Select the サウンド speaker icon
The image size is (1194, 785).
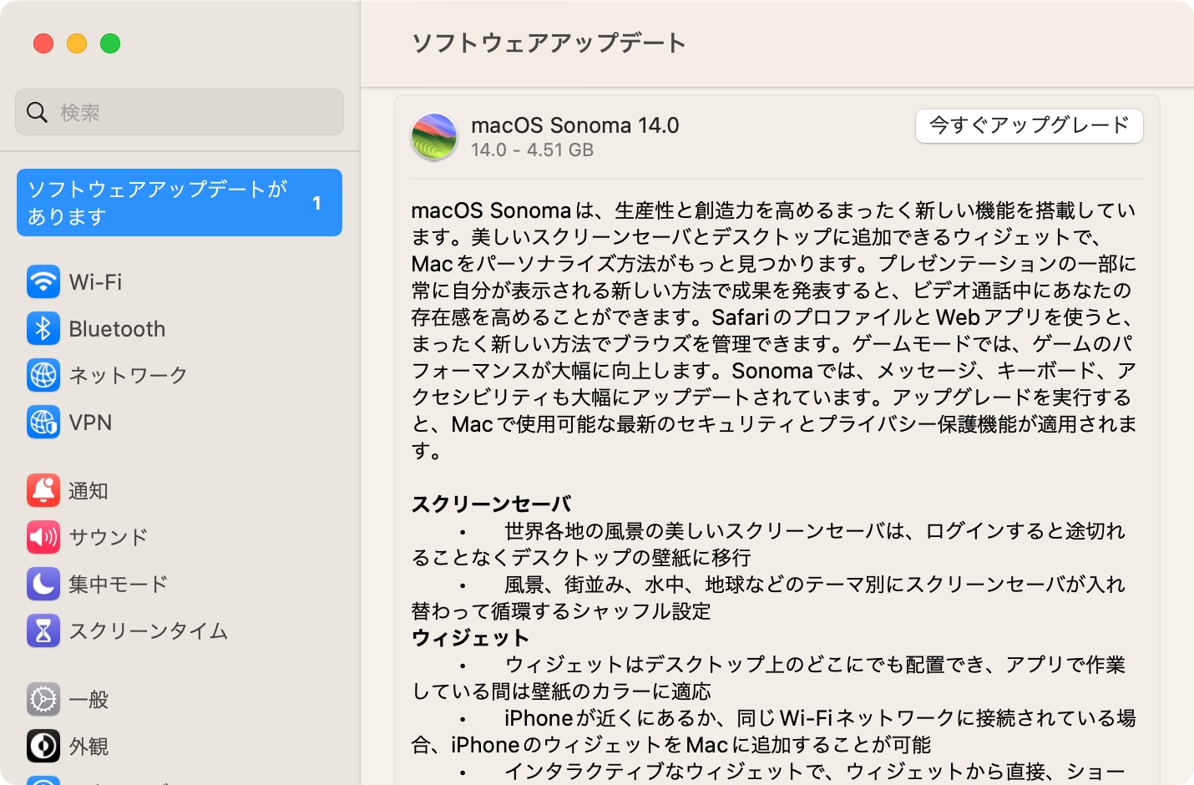[43, 537]
